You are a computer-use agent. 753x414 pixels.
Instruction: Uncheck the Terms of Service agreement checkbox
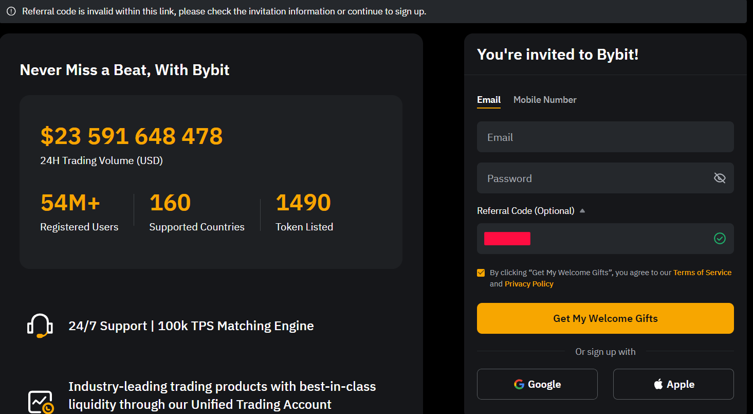[481, 273]
